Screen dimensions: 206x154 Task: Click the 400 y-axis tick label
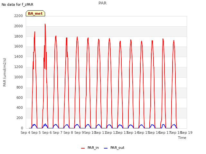tap(20, 108)
